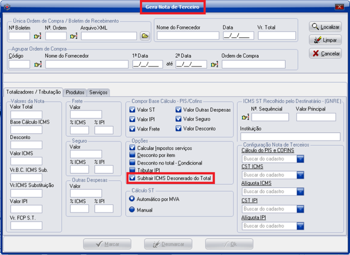Click the application icon in title bar
Viewport: 350px width, 255px height.
[x=6, y=7]
